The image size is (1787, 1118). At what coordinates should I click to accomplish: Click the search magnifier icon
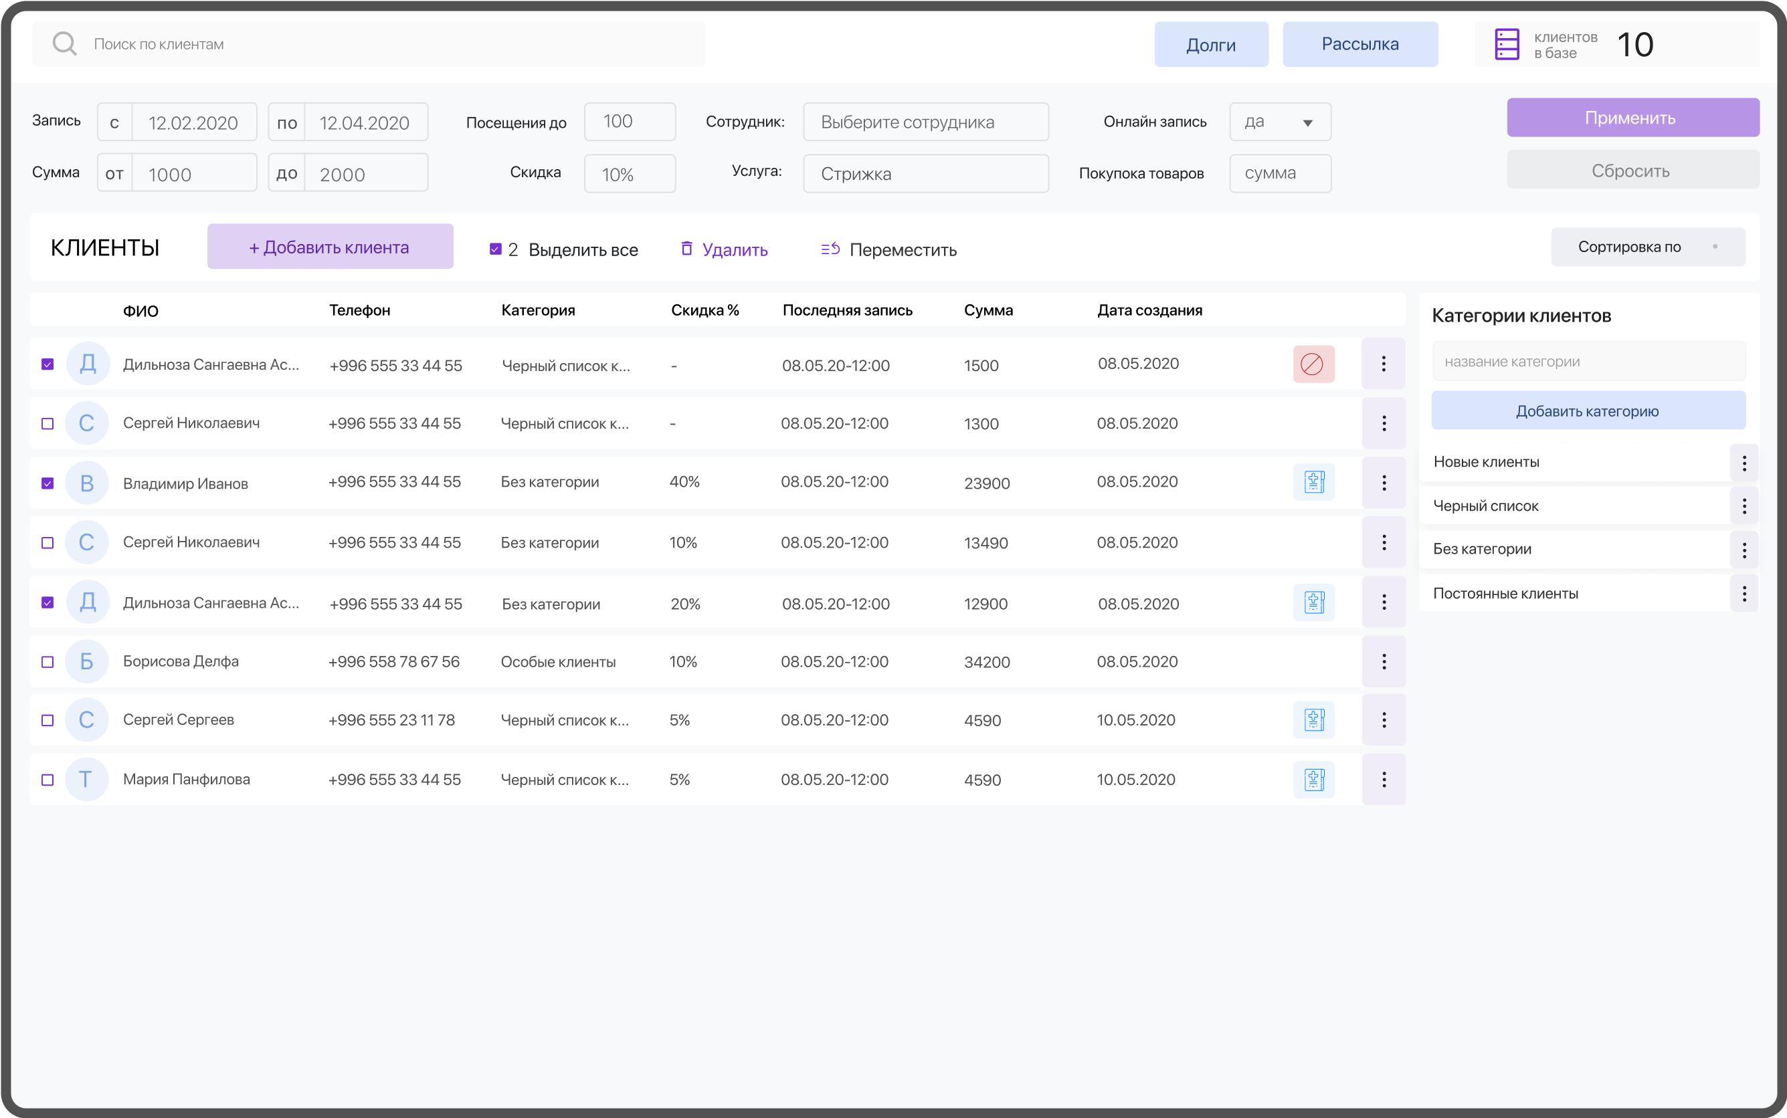[x=65, y=43]
